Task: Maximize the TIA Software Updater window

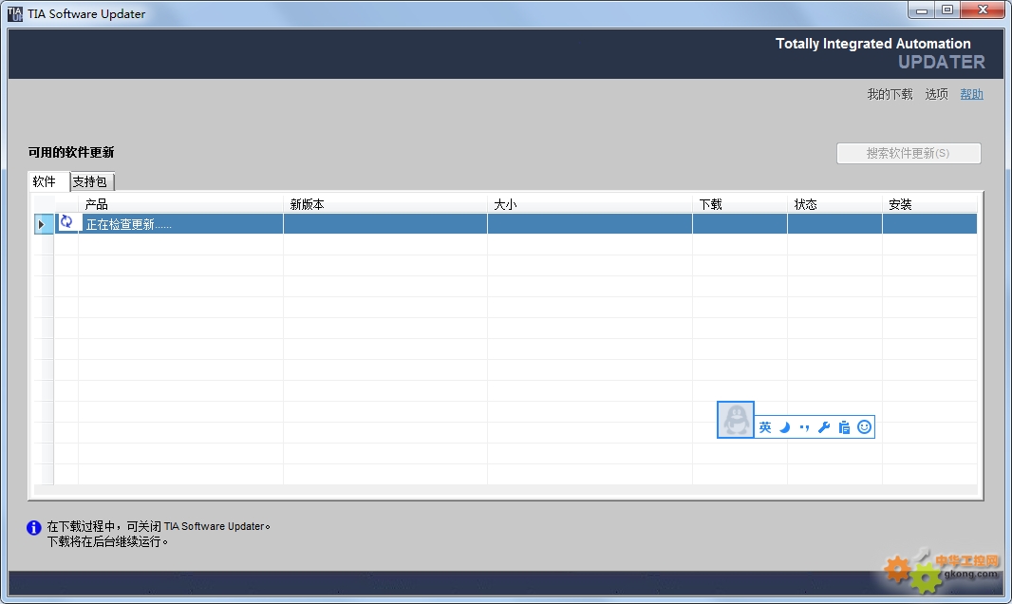Action: click(x=947, y=10)
